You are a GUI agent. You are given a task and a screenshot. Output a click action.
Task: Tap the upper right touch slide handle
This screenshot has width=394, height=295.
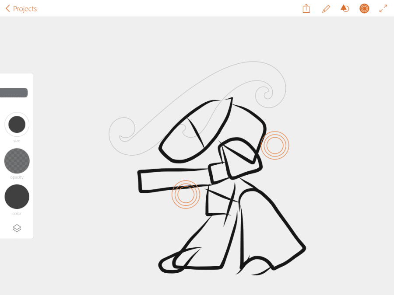pyautogui.click(x=275, y=145)
